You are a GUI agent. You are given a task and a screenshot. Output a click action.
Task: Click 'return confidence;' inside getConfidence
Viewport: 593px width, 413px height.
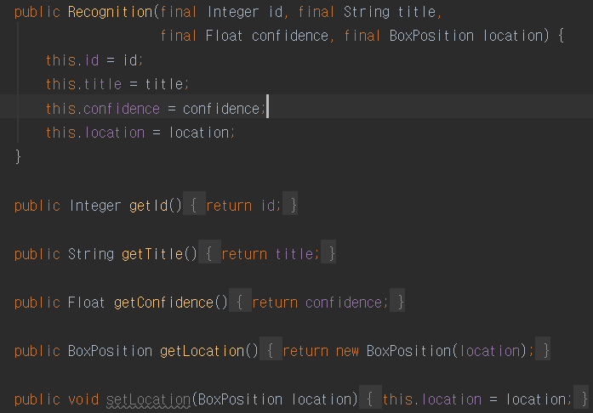tap(320, 303)
